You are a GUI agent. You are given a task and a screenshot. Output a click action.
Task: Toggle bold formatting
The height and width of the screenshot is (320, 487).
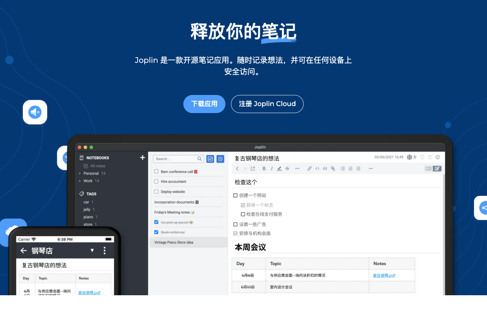(264, 168)
